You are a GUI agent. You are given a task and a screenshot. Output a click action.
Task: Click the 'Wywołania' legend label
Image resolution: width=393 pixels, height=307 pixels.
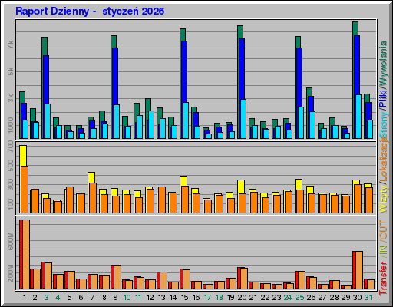point(383,64)
